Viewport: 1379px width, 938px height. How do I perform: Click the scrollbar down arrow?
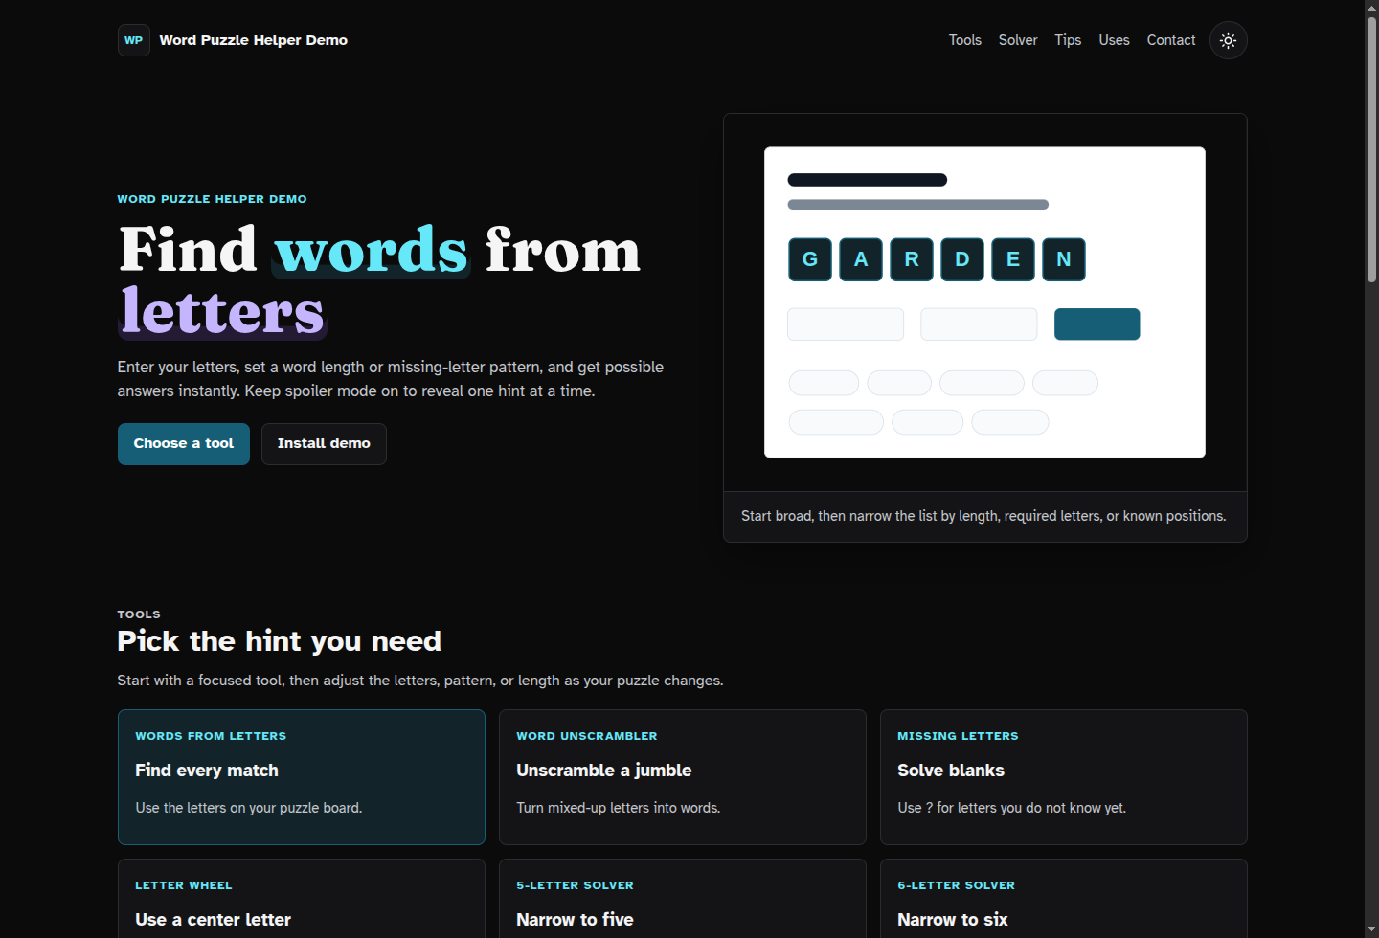click(1371, 930)
